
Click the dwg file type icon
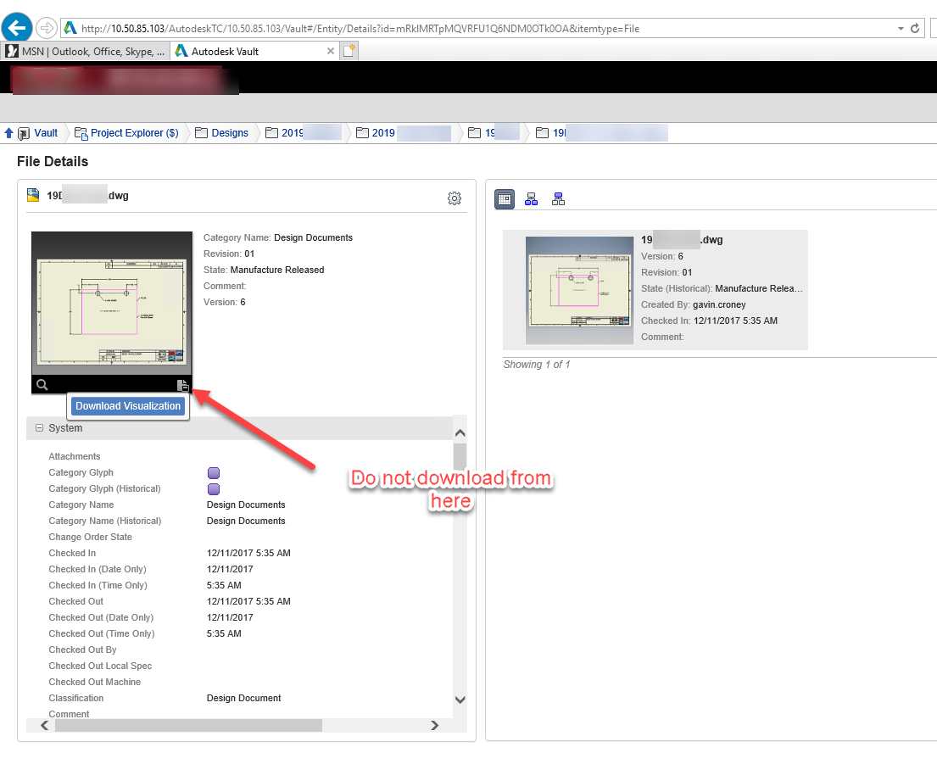pyautogui.click(x=33, y=195)
